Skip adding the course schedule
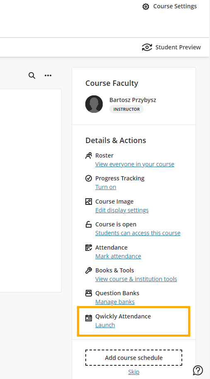Screen dimensions: 210x379 134,372
